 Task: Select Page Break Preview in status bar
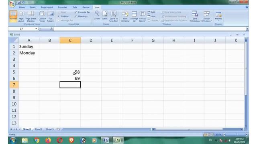212,134
